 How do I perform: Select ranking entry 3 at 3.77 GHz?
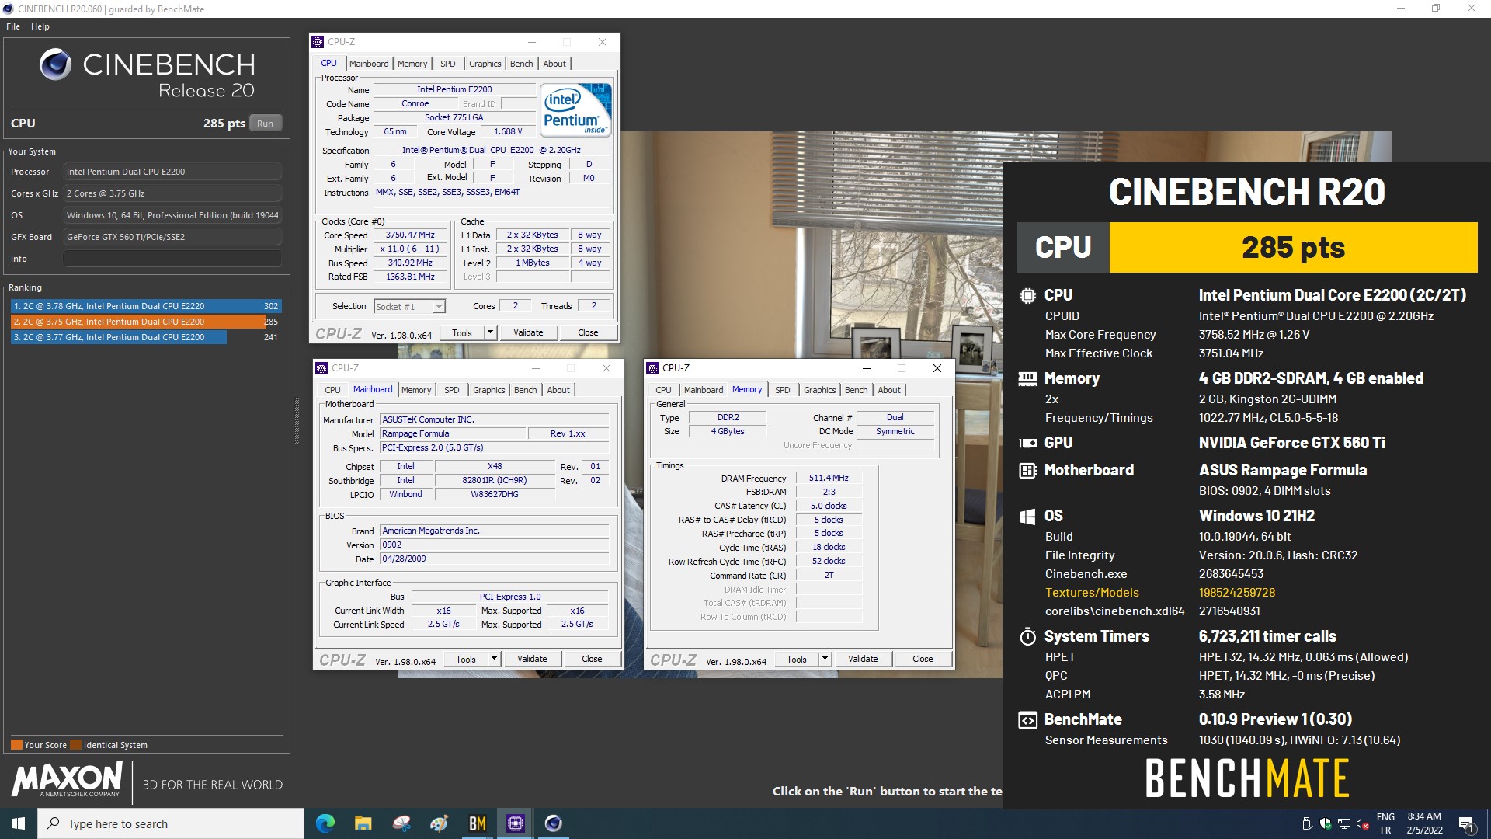pos(145,337)
